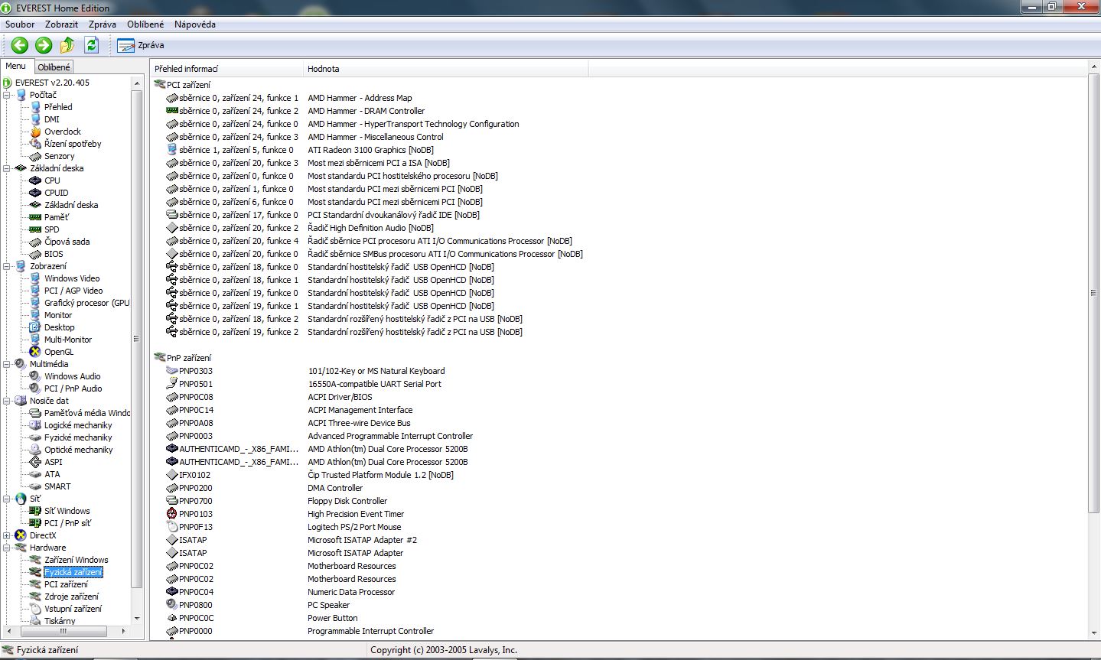The height and width of the screenshot is (660, 1101).
Task: Open the Nápověda menu
Action: [194, 24]
